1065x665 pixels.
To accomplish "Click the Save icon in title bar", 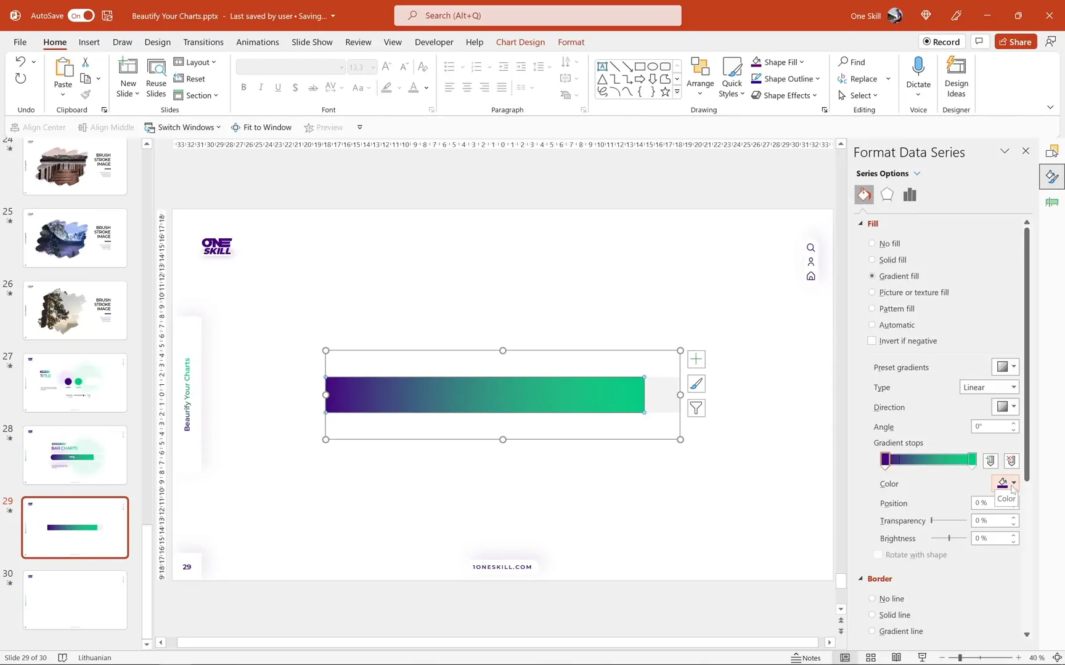I will click(x=107, y=15).
